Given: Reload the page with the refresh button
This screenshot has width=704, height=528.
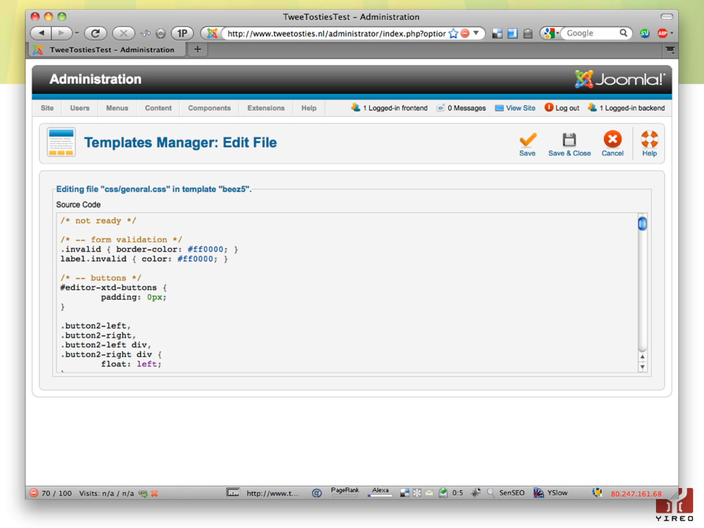Looking at the screenshot, I should pyautogui.click(x=95, y=33).
